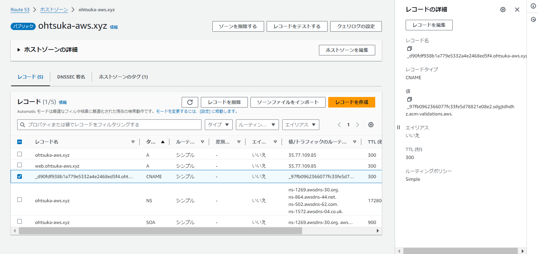
Task: Copy the record name in details panel
Action: tap(410, 48)
